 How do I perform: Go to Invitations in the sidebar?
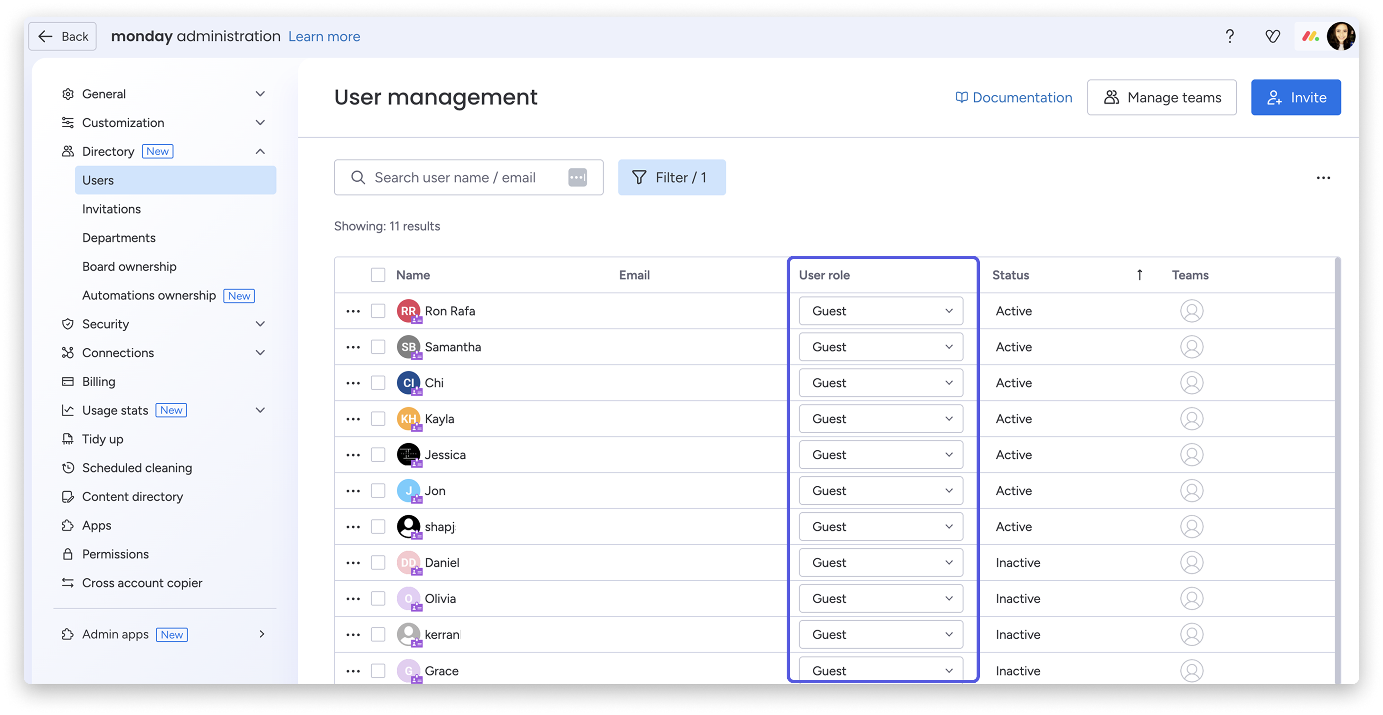coord(112,209)
